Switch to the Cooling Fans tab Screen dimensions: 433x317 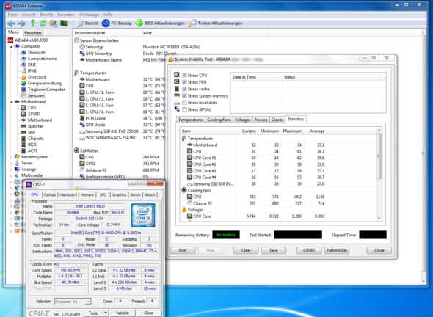pyautogui.click(x=219, y=120)
